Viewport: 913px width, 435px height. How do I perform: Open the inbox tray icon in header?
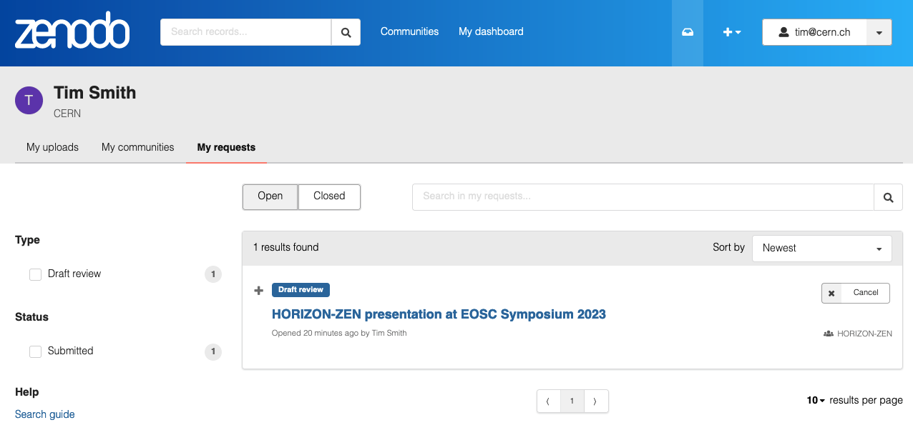[687, 32]
